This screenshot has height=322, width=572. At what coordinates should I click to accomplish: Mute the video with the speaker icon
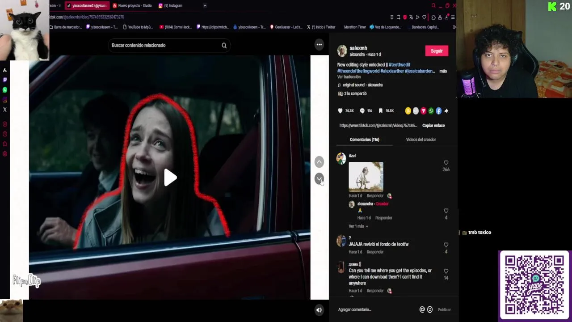(319, 310)
